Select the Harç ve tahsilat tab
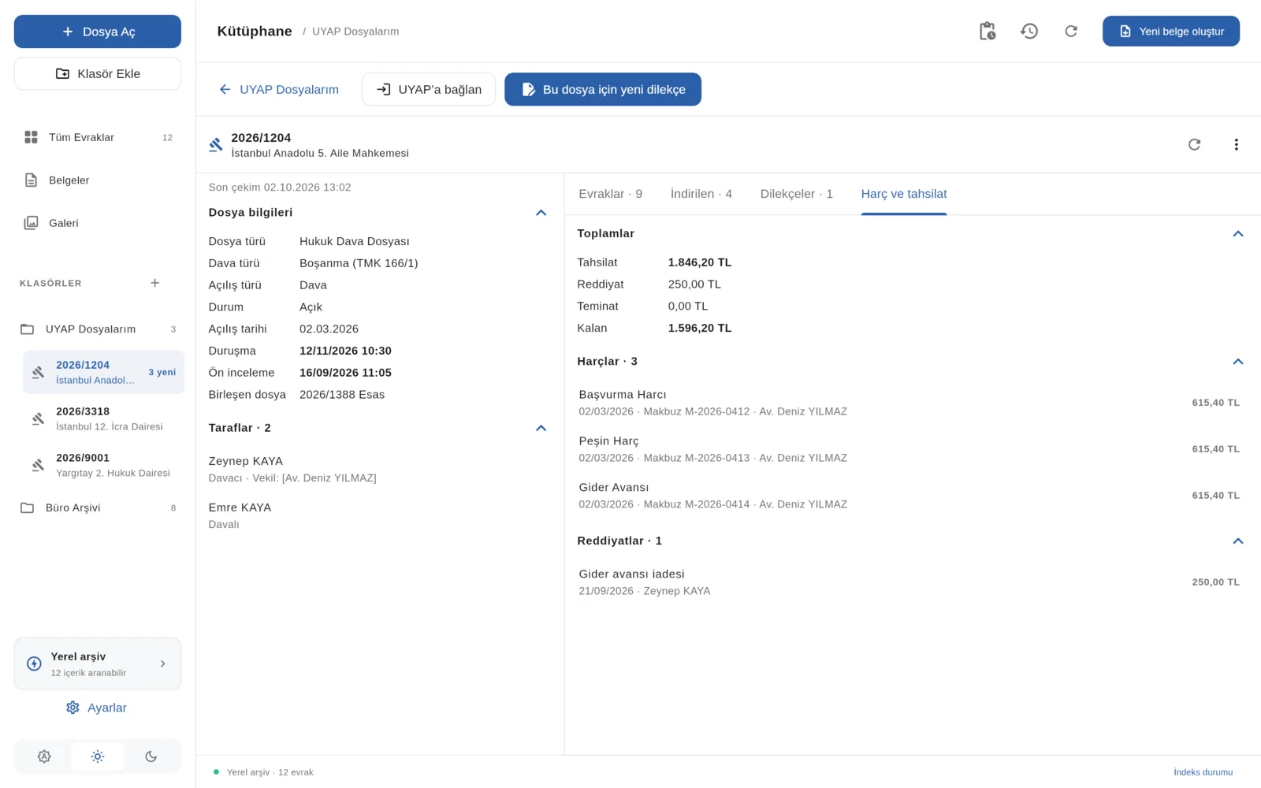Screen dimensions: 1261x788 [x=904, y=194]
